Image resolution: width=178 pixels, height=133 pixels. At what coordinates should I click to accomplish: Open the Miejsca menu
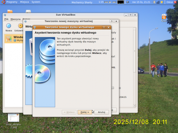pos(25,2)
